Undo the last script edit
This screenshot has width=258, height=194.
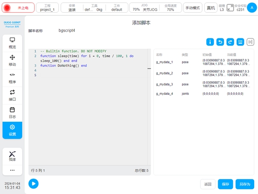(x=220, y=42)
